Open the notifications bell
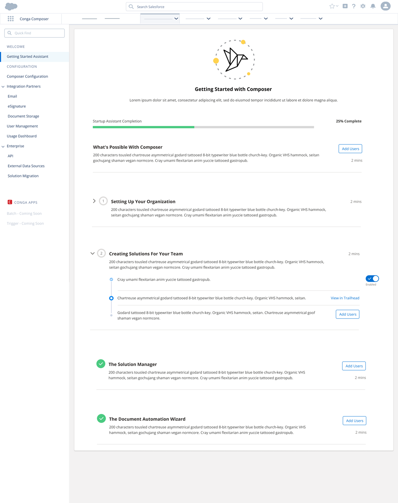 (373, 6)
